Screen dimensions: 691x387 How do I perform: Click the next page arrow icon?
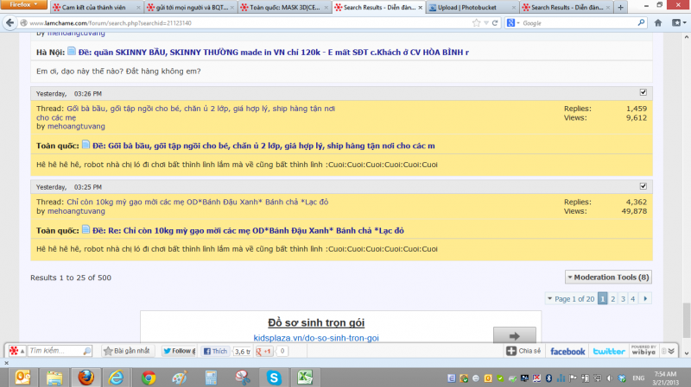point(645,298)
